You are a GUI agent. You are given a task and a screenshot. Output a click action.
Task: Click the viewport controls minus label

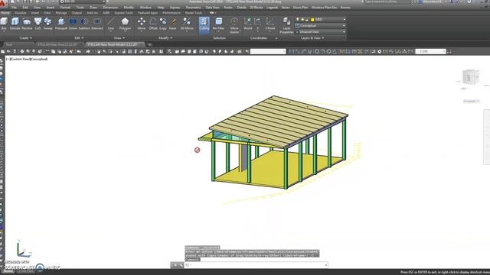click(x=8, y=59)
